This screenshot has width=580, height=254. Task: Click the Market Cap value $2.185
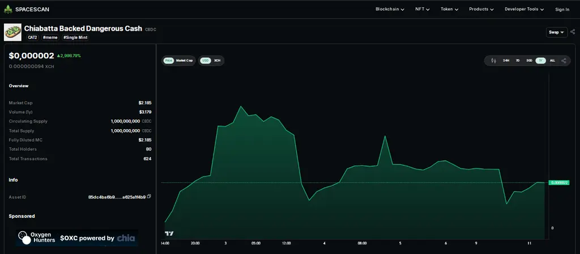click(x=145, y=103)
